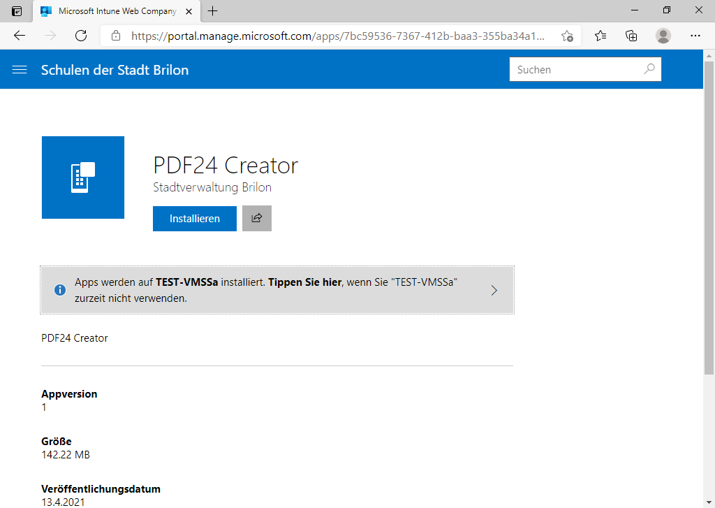
Task: Open the hamburger navigation menu
Action: click(20, 70)
